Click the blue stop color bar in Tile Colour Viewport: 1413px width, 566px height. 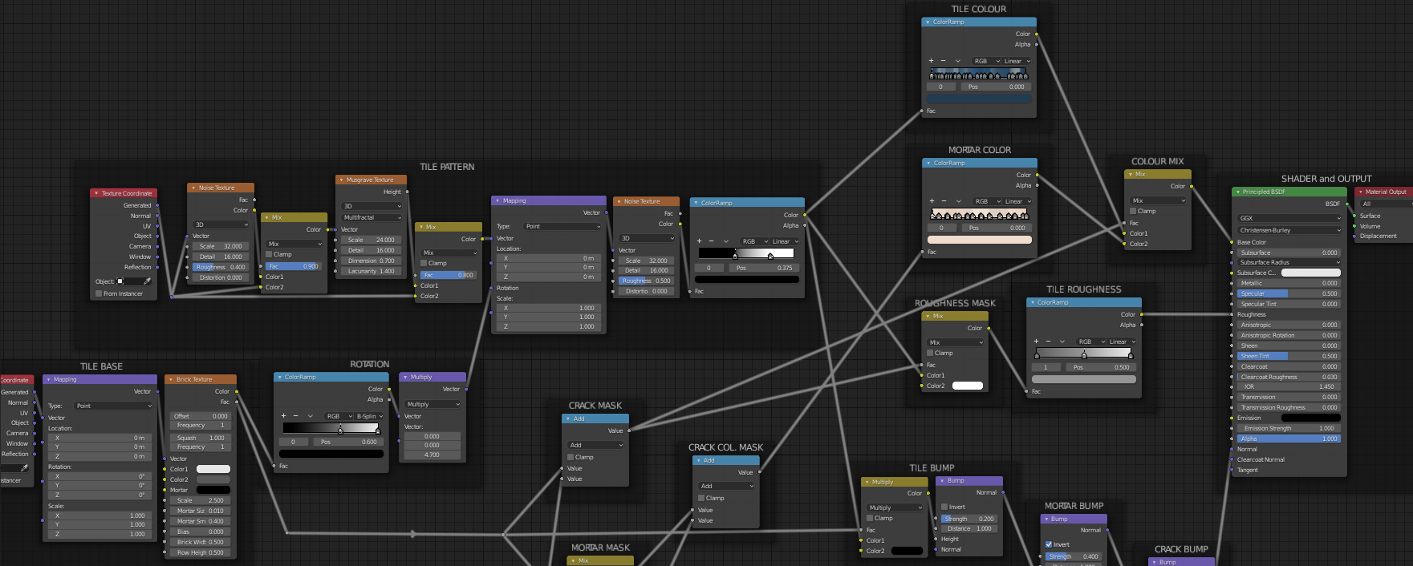click(x=979, y=99)
